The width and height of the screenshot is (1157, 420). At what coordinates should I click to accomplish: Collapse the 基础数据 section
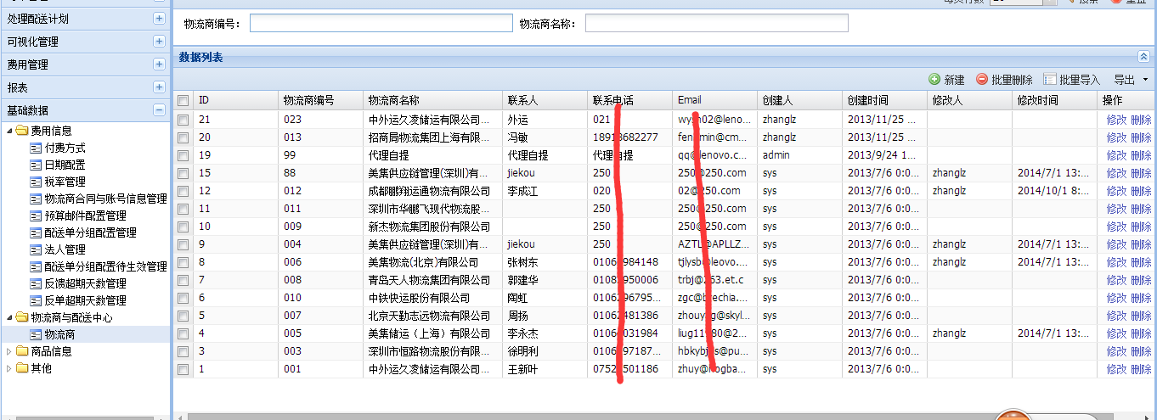[x=159, y=109]
